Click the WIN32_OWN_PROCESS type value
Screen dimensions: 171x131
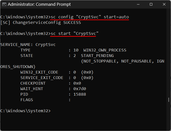point(105,50)
